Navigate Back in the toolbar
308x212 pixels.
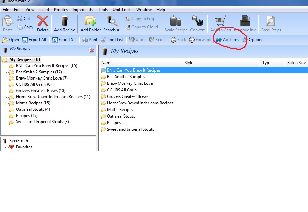pos(178,40)
